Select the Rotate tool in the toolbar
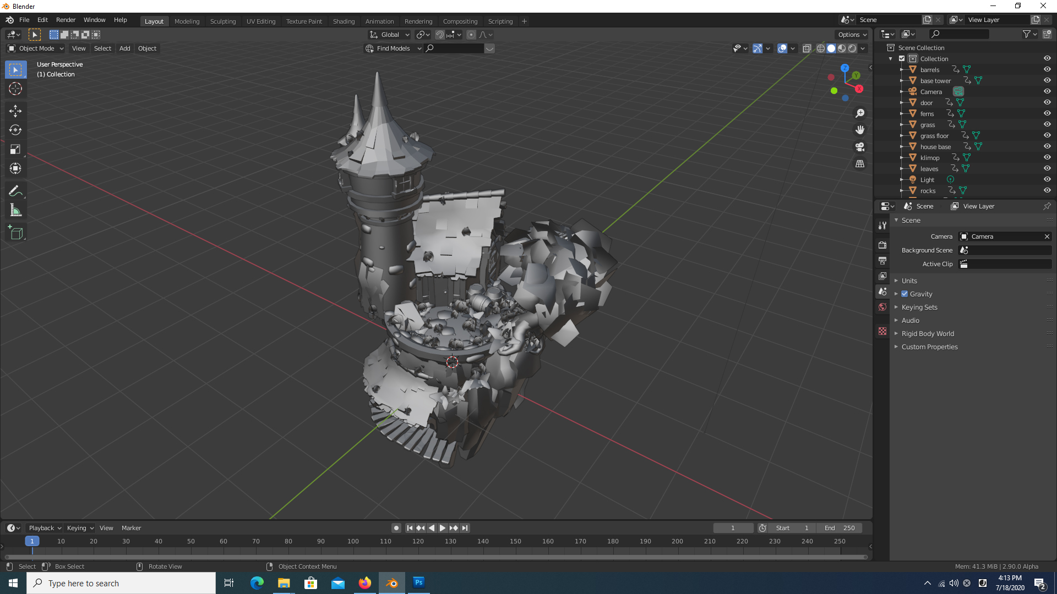The width and height of the screenshot is (1057, 594). [x=15, y=130]
